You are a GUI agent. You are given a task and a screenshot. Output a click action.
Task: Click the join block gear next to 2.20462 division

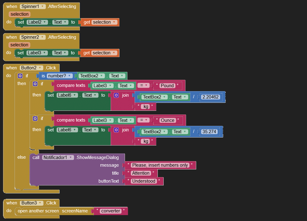tap(116, 95)
